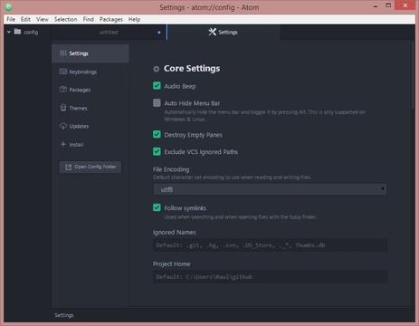Open the Edit menu

coord(25,19)
